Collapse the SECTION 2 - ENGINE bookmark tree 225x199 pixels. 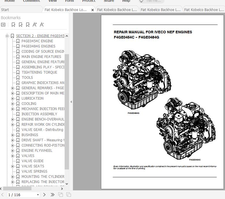7,36
